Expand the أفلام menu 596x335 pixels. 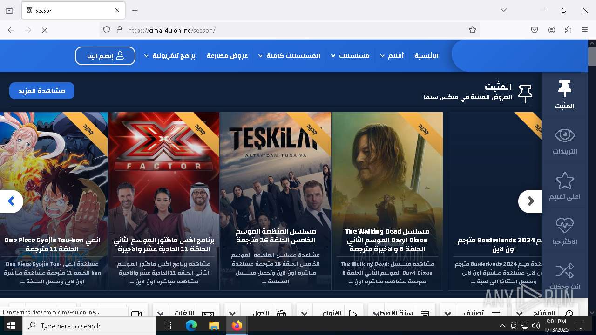[392, 56]
